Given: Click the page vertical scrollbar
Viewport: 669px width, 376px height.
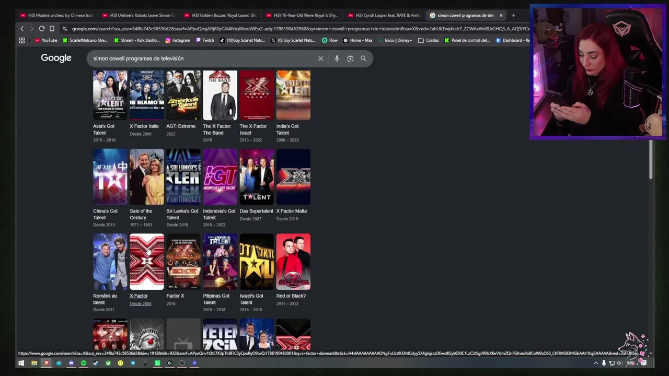Looking at the screenshot, I should click(651, 160).
